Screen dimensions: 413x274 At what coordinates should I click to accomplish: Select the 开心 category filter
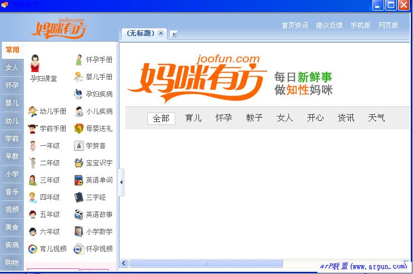(315, 118)
